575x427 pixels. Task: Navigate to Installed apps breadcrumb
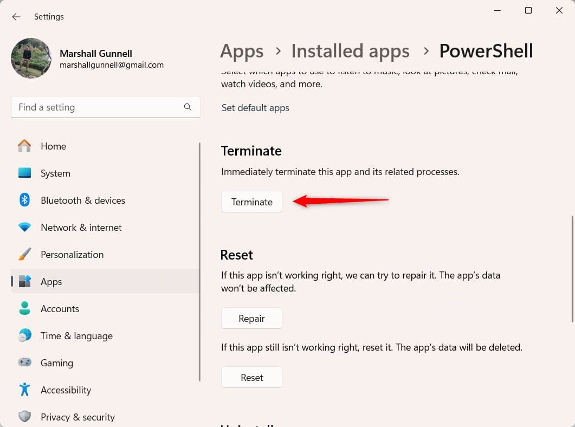tap(350, 51)
